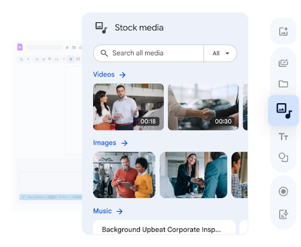This screenshot has height=247, width=301.
Task: Open the Videos section link
Action: pos(103,74)
